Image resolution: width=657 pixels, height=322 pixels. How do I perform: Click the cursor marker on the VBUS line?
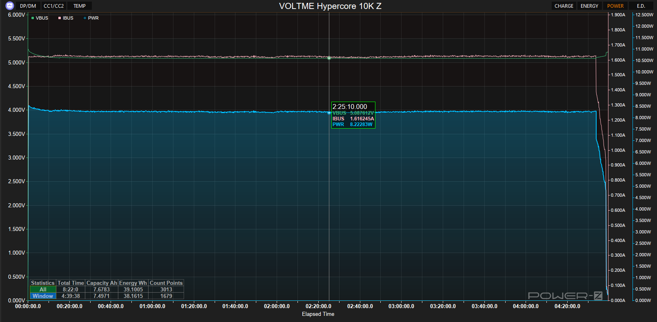[329, 58]
